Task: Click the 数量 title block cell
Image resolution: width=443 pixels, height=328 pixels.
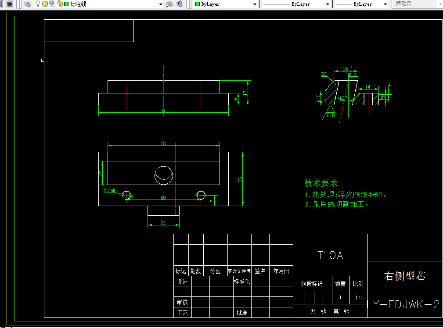Action: click(x=340, y=283)
